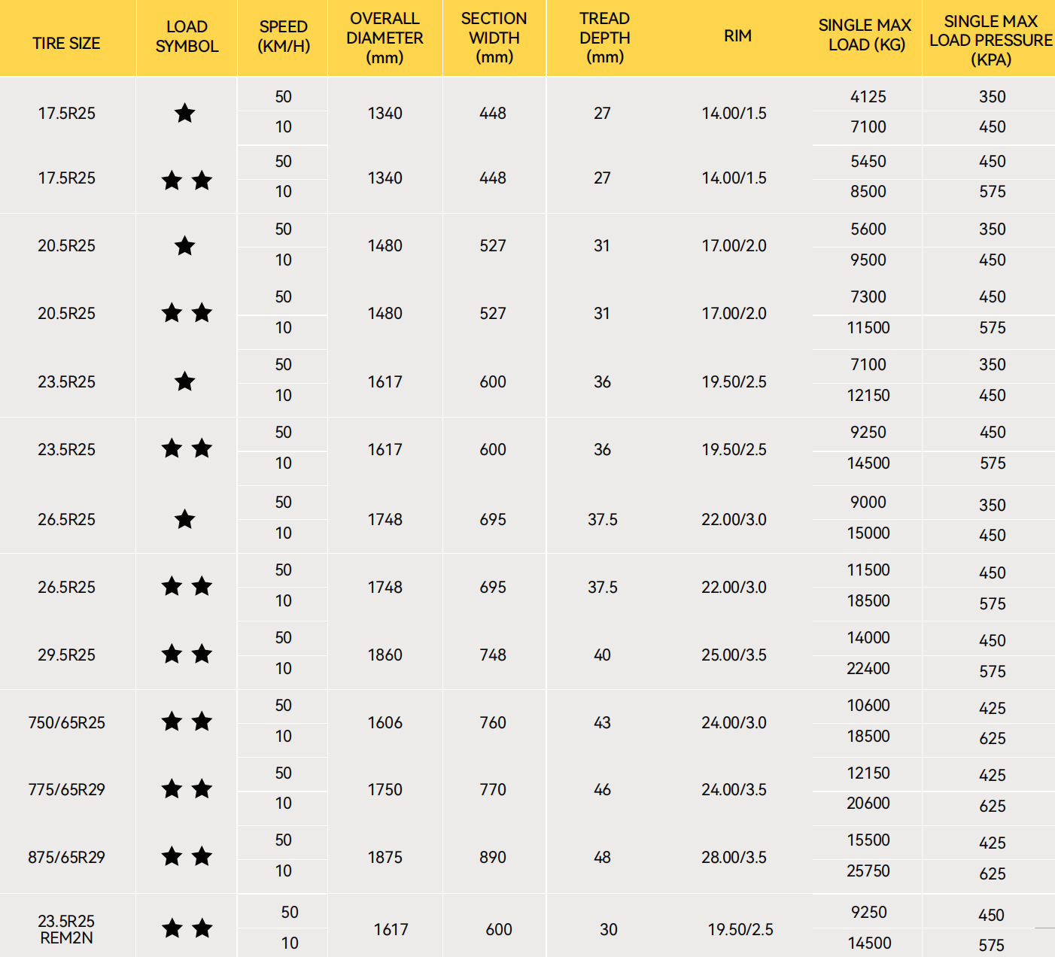The height and width of the screenshot is (957, 1055).
Task: Click the double stars for 775/65R29
Action: click(187, 788)
